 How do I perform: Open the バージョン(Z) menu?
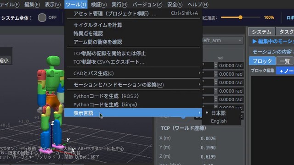pyautogui.click(x=147, y=5)
